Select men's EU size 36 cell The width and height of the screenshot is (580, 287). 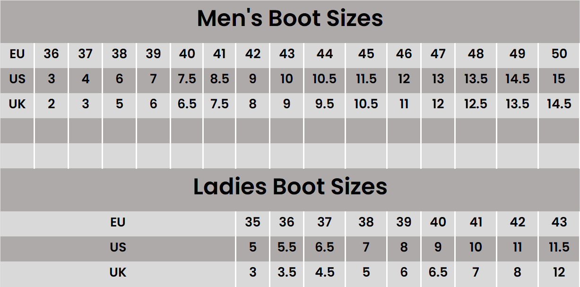click(x=51, y=54)
